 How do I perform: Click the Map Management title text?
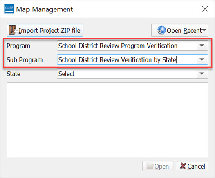(x=45, y=9)
